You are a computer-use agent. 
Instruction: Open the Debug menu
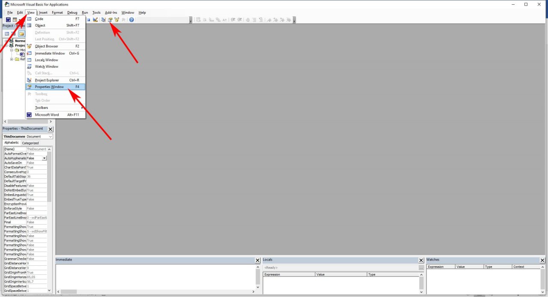pos(72,12)
